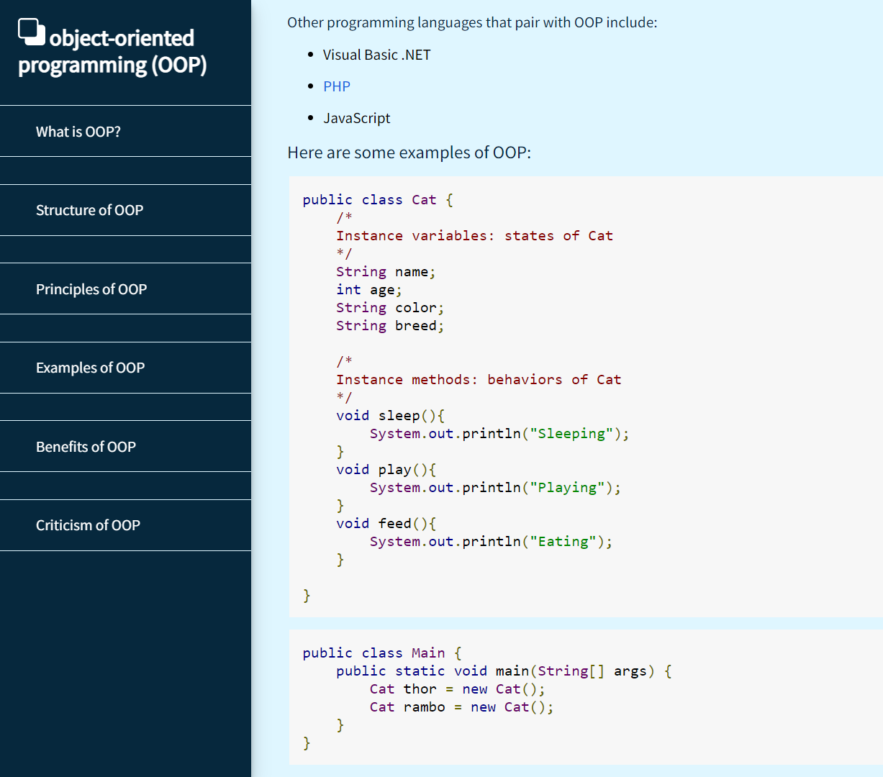The width and height of the screenshot is (883, 777).
Task: Select the Sleeping println statement
Action: (x=499, y=433)
